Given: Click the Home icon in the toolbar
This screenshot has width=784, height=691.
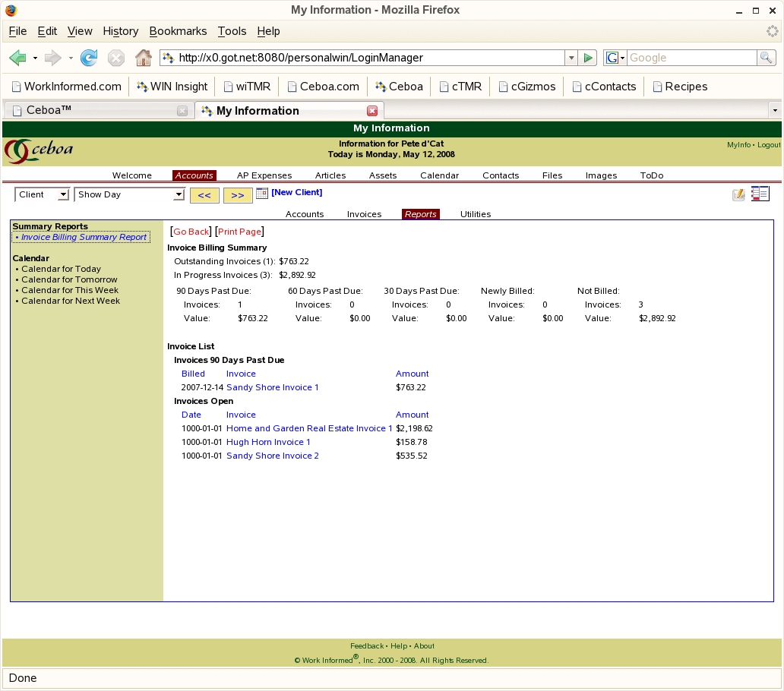Looking at the screenshot, I should pyautogui.click(x=143, y=58).
